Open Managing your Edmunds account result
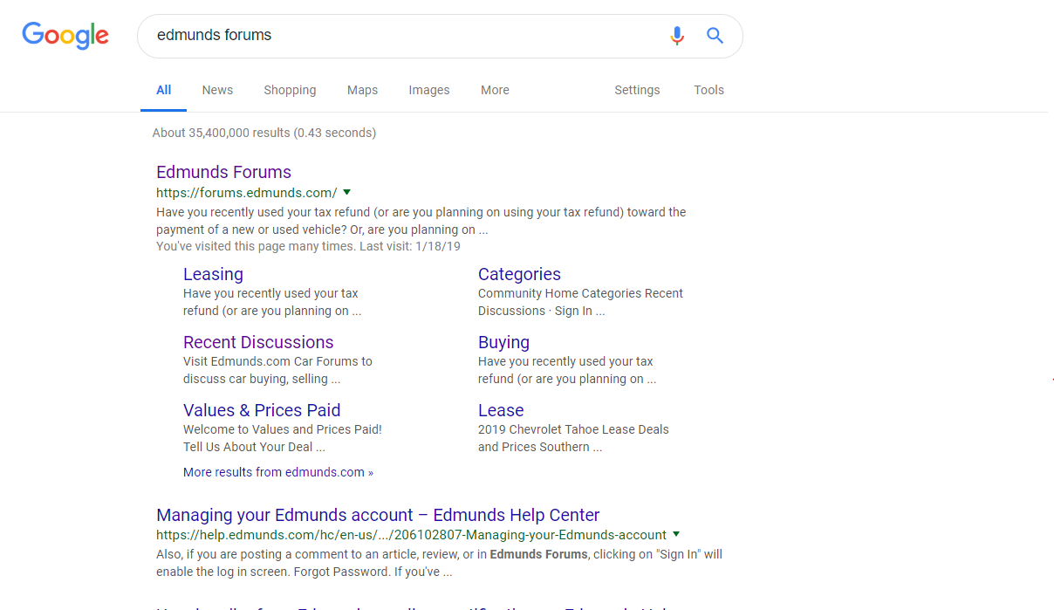 (378, 515)
